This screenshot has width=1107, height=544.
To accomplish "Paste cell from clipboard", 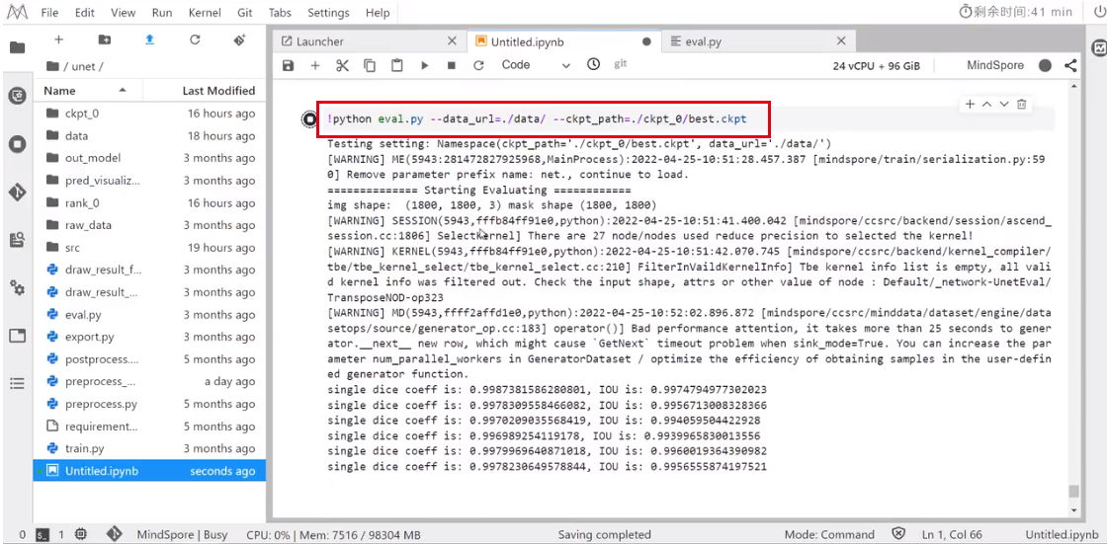I will coord(397,65).
